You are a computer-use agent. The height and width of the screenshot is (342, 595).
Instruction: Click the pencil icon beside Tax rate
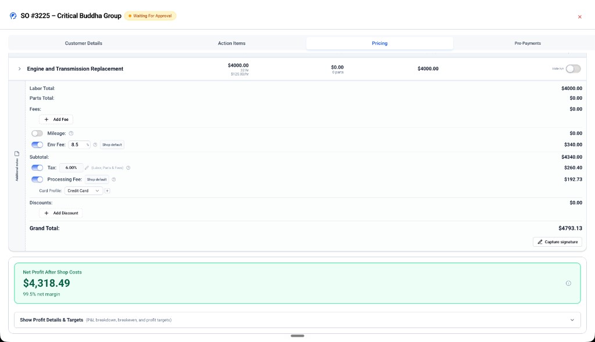[x=87, y=168]
